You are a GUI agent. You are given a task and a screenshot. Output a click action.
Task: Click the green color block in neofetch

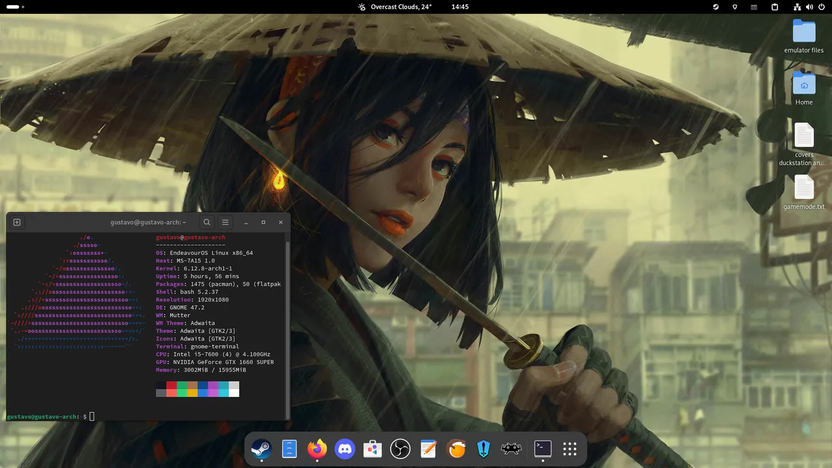click(182, 385)
